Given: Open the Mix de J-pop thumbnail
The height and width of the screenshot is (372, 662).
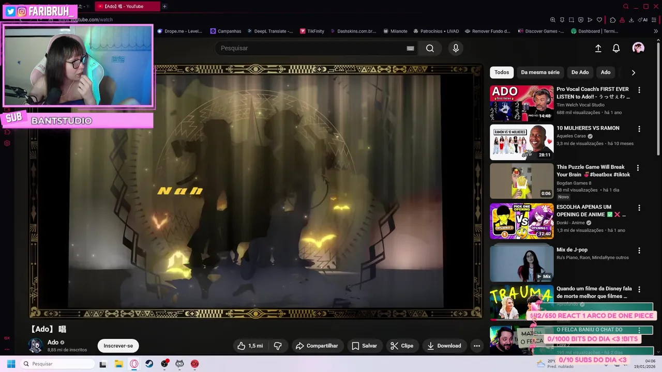Looking at the screenshot, I should (x=521, y=263).
